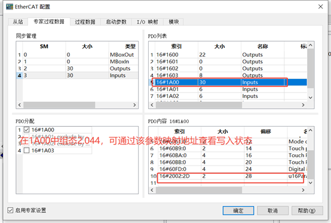Viewport: 331px width, 223px height.
Task: Select entry 16#2002:2D in PDO content
Action: (228, 176)
